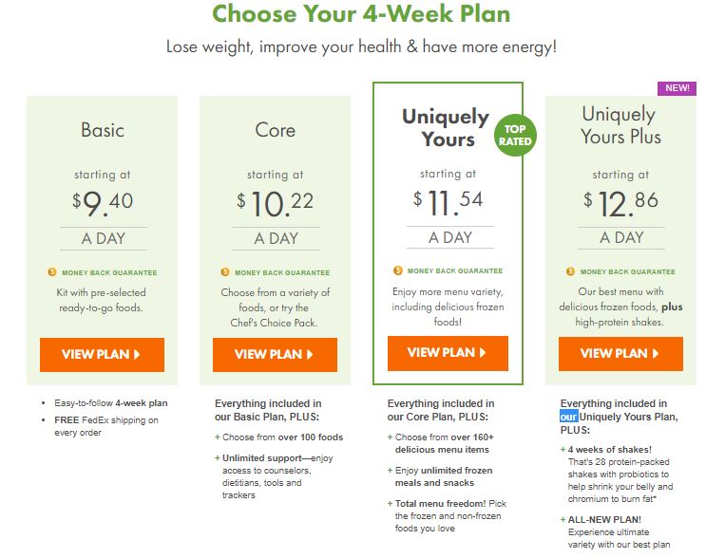Screen dimensions: 725x558
Task: Click the 'Unlimited support' feature under Core
Action: pyautogui.click(x=262, y=458)
